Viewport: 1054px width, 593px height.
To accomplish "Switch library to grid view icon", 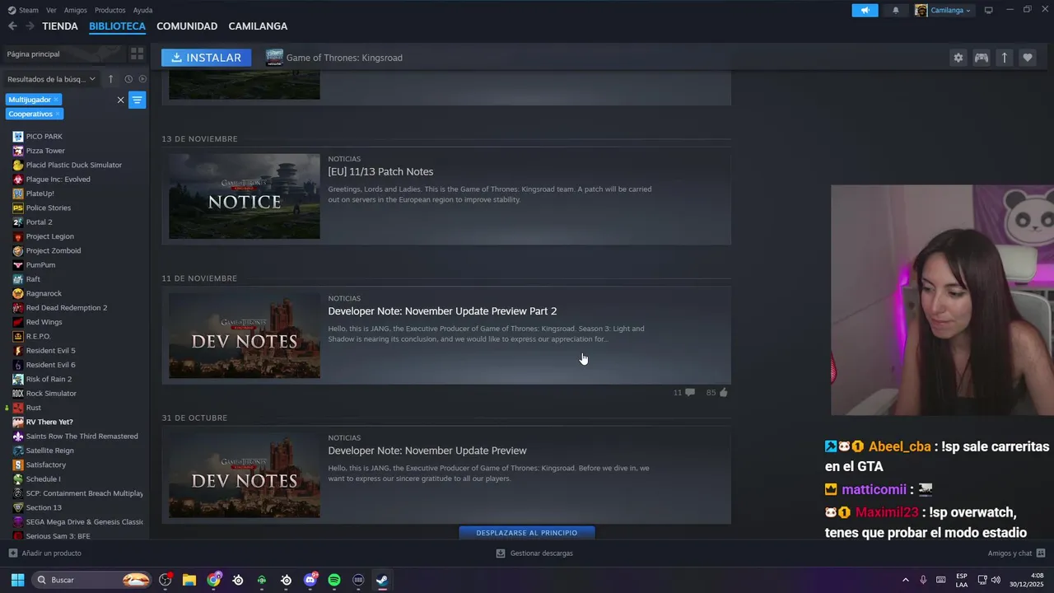I will coord(137,54).
